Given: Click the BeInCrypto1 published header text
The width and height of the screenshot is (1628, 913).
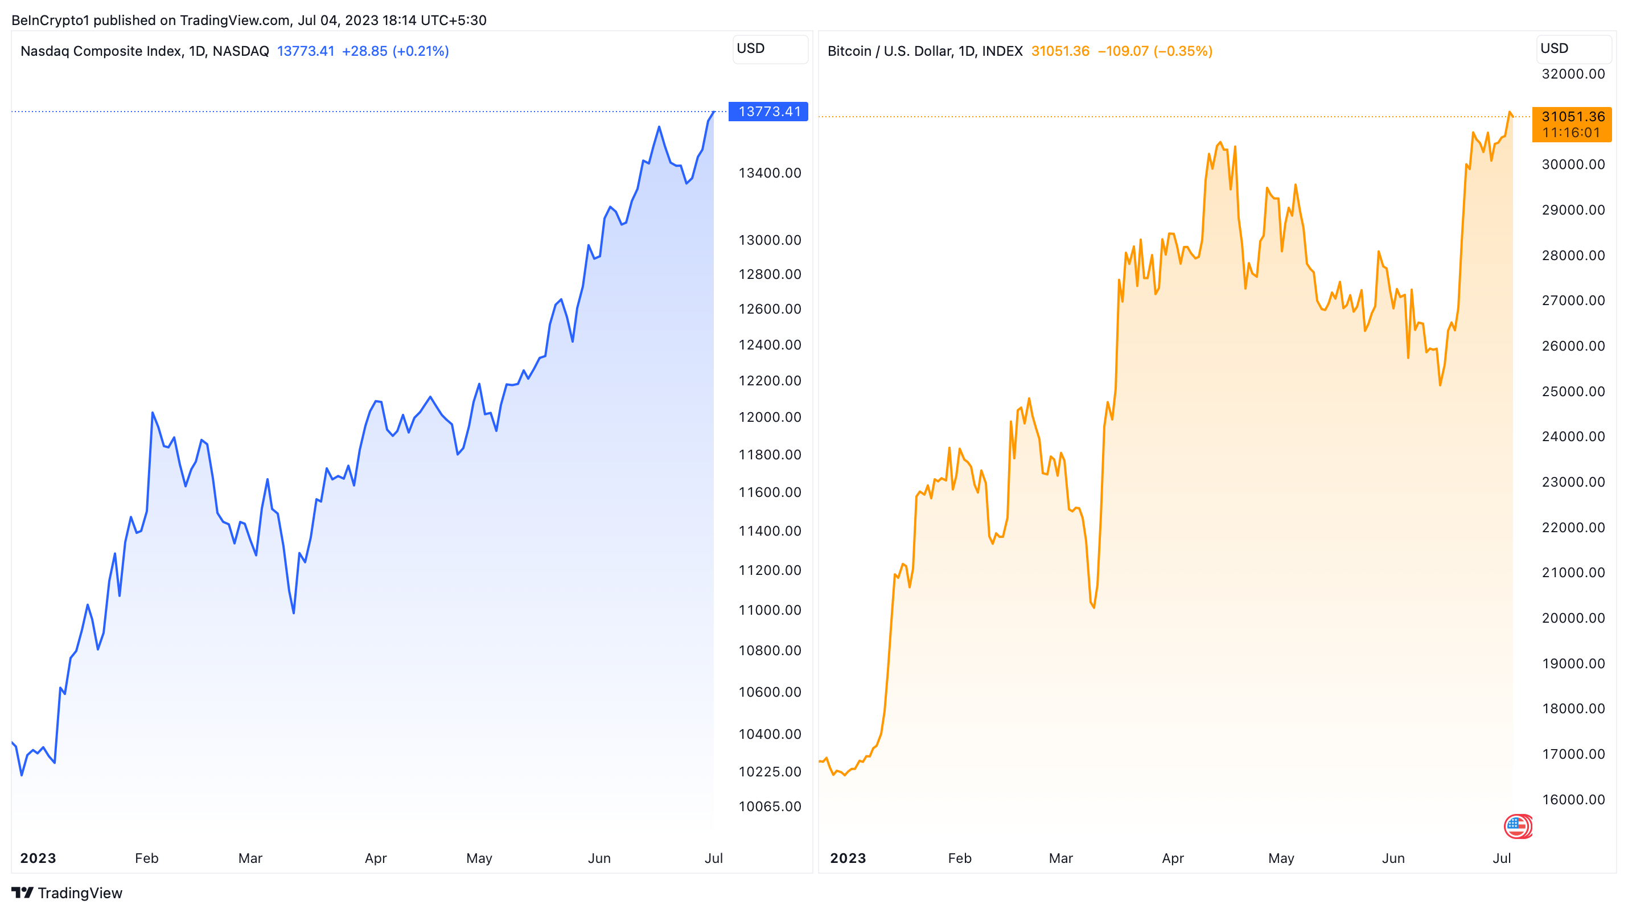Looking at the screenshot, I should (x=248, y=20).
